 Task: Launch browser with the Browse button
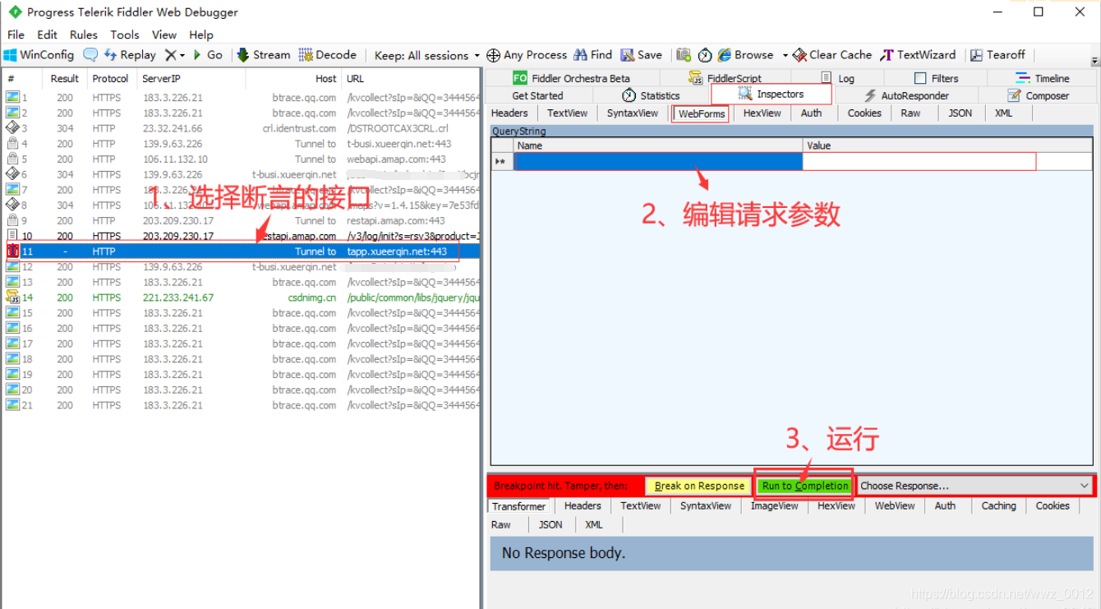click(x=745, y=55)
